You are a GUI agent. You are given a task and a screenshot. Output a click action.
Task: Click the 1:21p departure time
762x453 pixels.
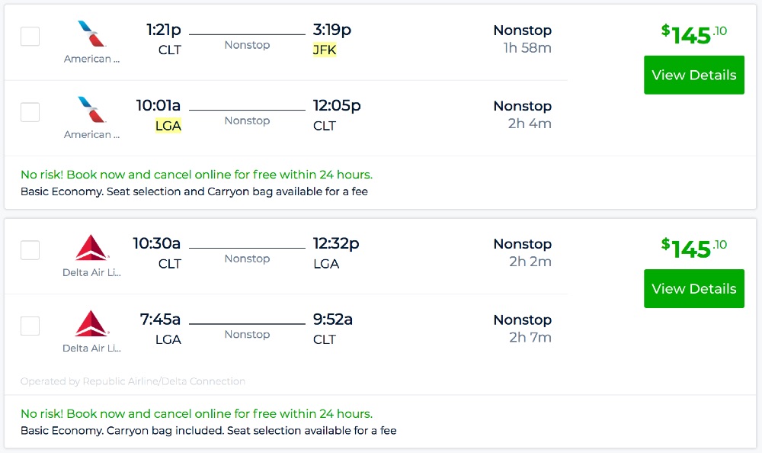coord(164,31)
